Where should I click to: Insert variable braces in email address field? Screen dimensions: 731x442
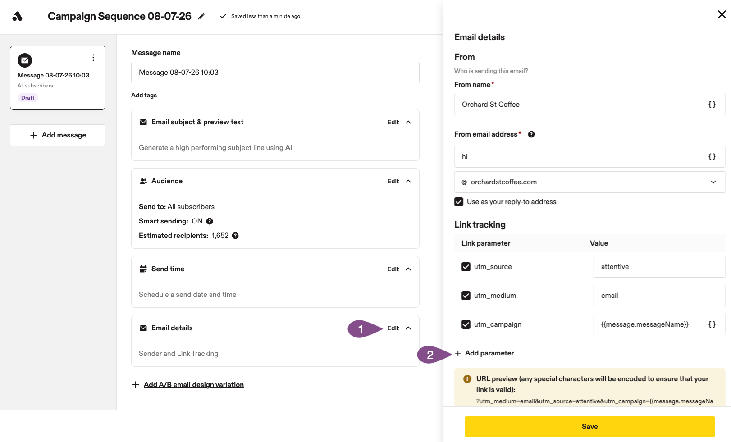tap(712, 157)
